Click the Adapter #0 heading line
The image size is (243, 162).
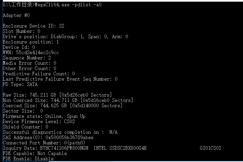(x=16, y=15)
